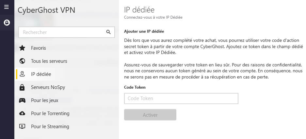Click the globe icon beside Tous les serveurs
Viewport: 306px width, 139px height.
[x=22, y=61]
